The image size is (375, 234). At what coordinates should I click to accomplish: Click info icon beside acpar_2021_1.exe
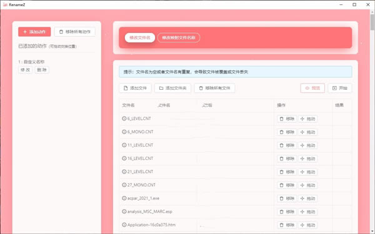124,198
